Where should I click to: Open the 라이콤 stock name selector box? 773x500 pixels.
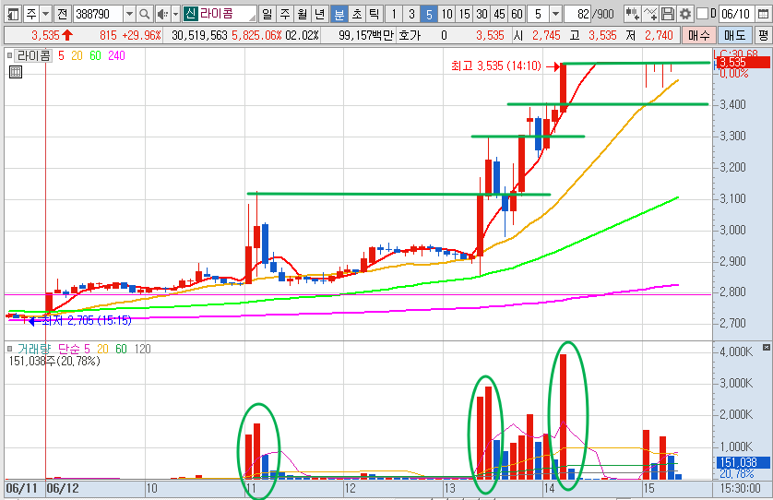pyautogui.click(x=220, y=14)
